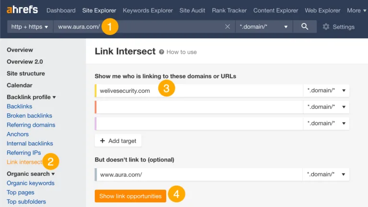Open the Dashboard menu item

pos(61,11)
